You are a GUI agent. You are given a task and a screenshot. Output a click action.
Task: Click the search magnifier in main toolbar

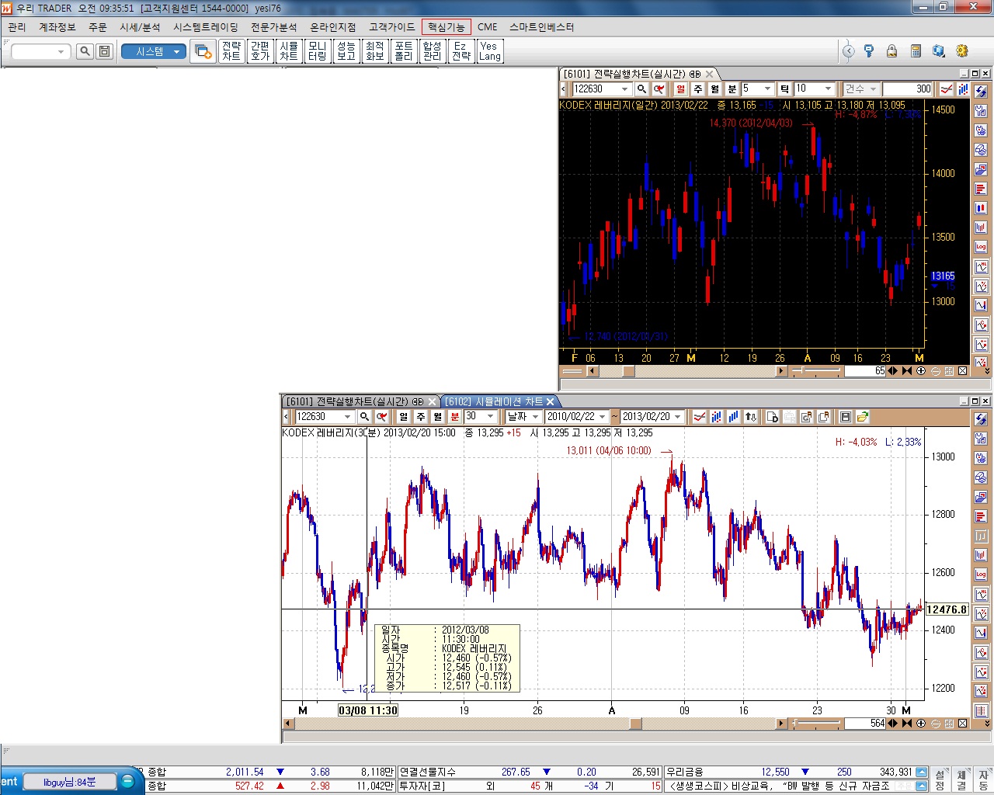(85, 51)
